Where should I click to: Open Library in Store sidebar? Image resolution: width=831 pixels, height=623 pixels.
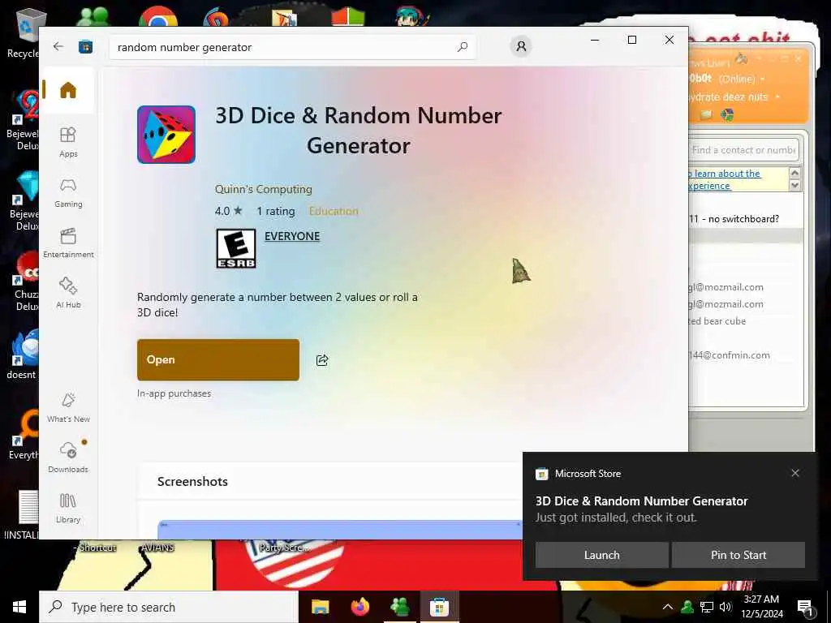(x=68, y=508)
